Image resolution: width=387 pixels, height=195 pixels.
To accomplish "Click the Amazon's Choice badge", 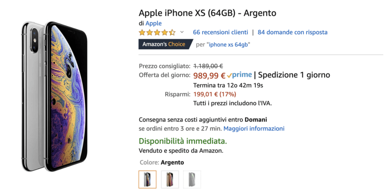I will click(x=163, y=44).
